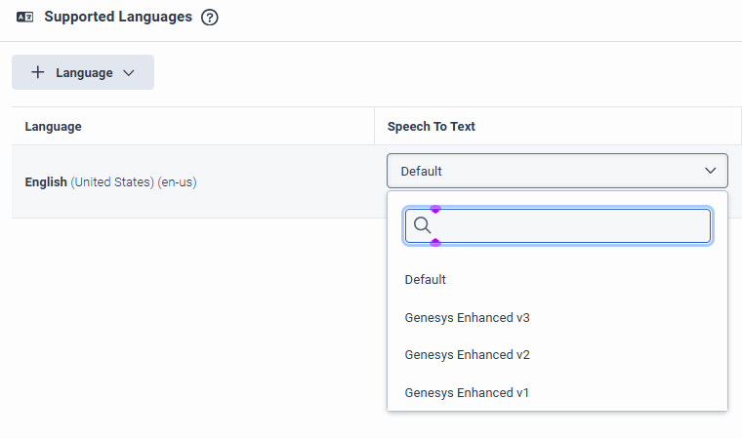Click the Speech To Text column header

(x=432, y=127)
